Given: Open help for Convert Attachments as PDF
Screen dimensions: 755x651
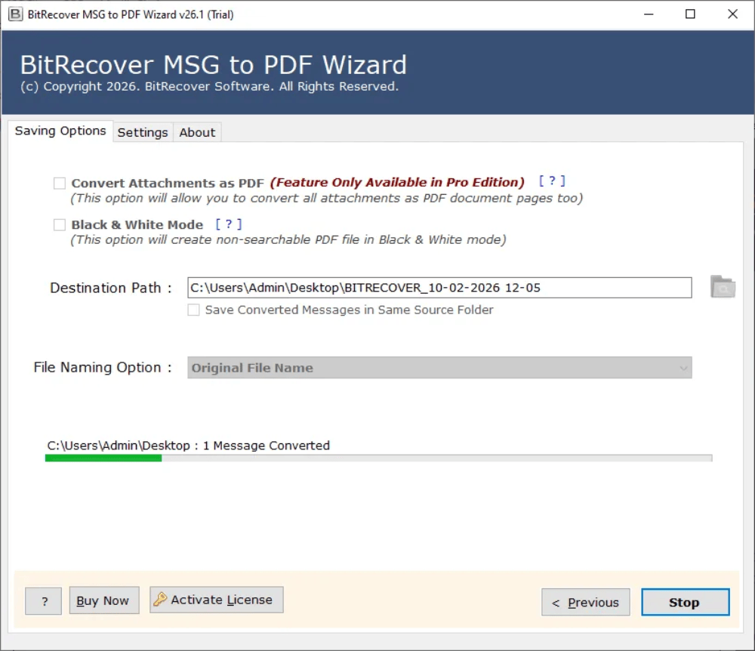Looking at the screenshot, I should 552,180.
